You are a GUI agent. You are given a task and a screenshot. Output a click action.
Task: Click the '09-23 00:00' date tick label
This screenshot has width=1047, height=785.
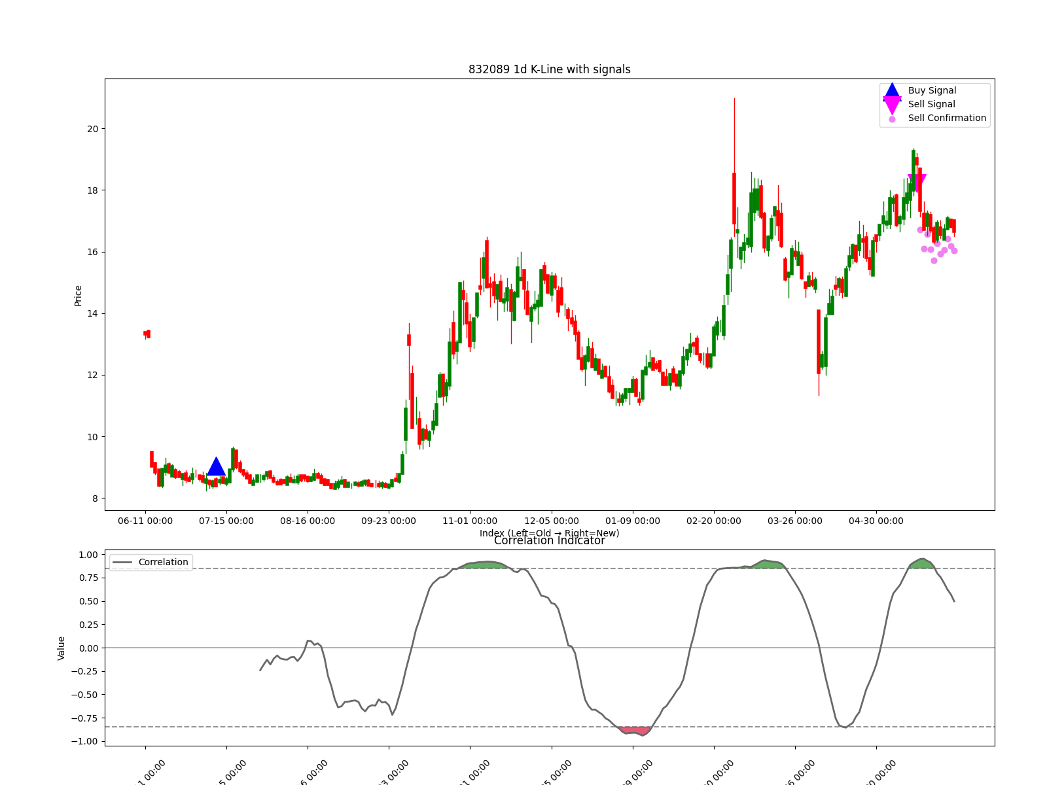[389, 521]
